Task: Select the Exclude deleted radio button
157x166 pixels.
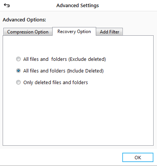Action: (x=18, y=59)
